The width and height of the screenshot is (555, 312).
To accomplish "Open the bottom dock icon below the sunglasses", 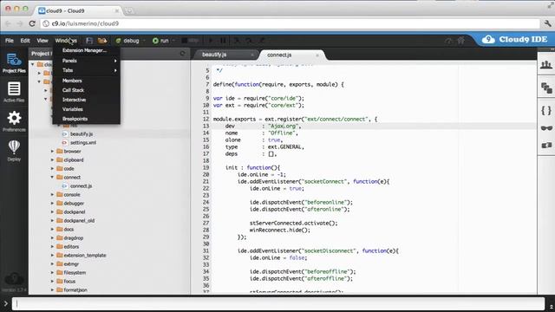I will (546, 145).
